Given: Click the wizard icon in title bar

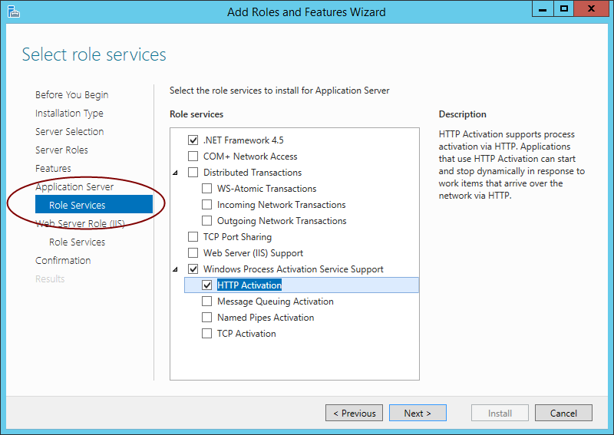Looking at the screenshot, I should pos(13,12).
